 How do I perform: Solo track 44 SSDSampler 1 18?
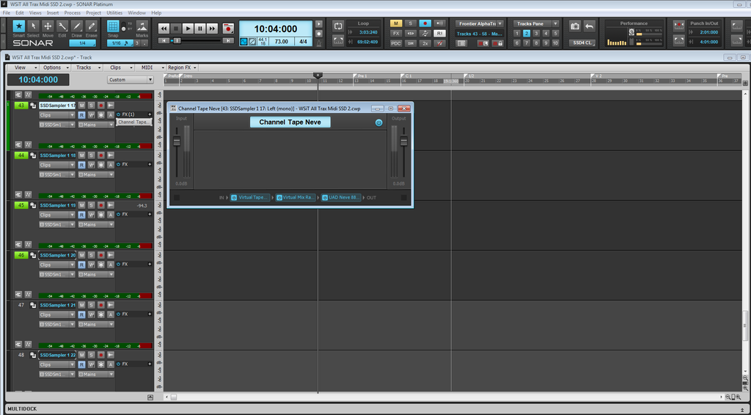[91, 155]
